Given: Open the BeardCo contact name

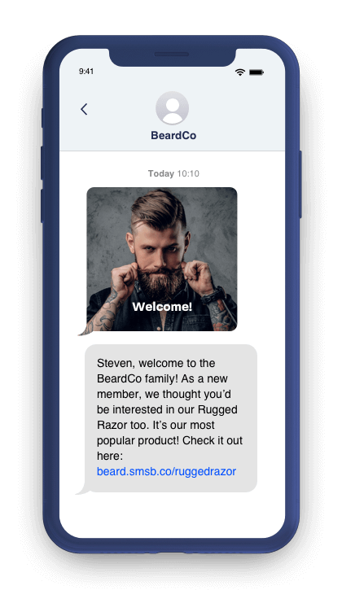Looking at the screenshot, I should [173, 135].
